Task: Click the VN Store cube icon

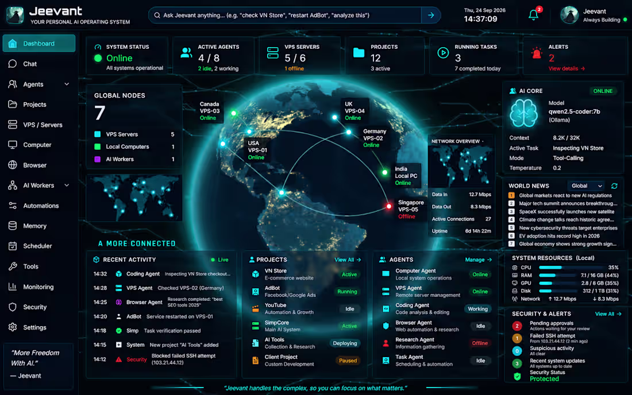Action: [256, 274]
